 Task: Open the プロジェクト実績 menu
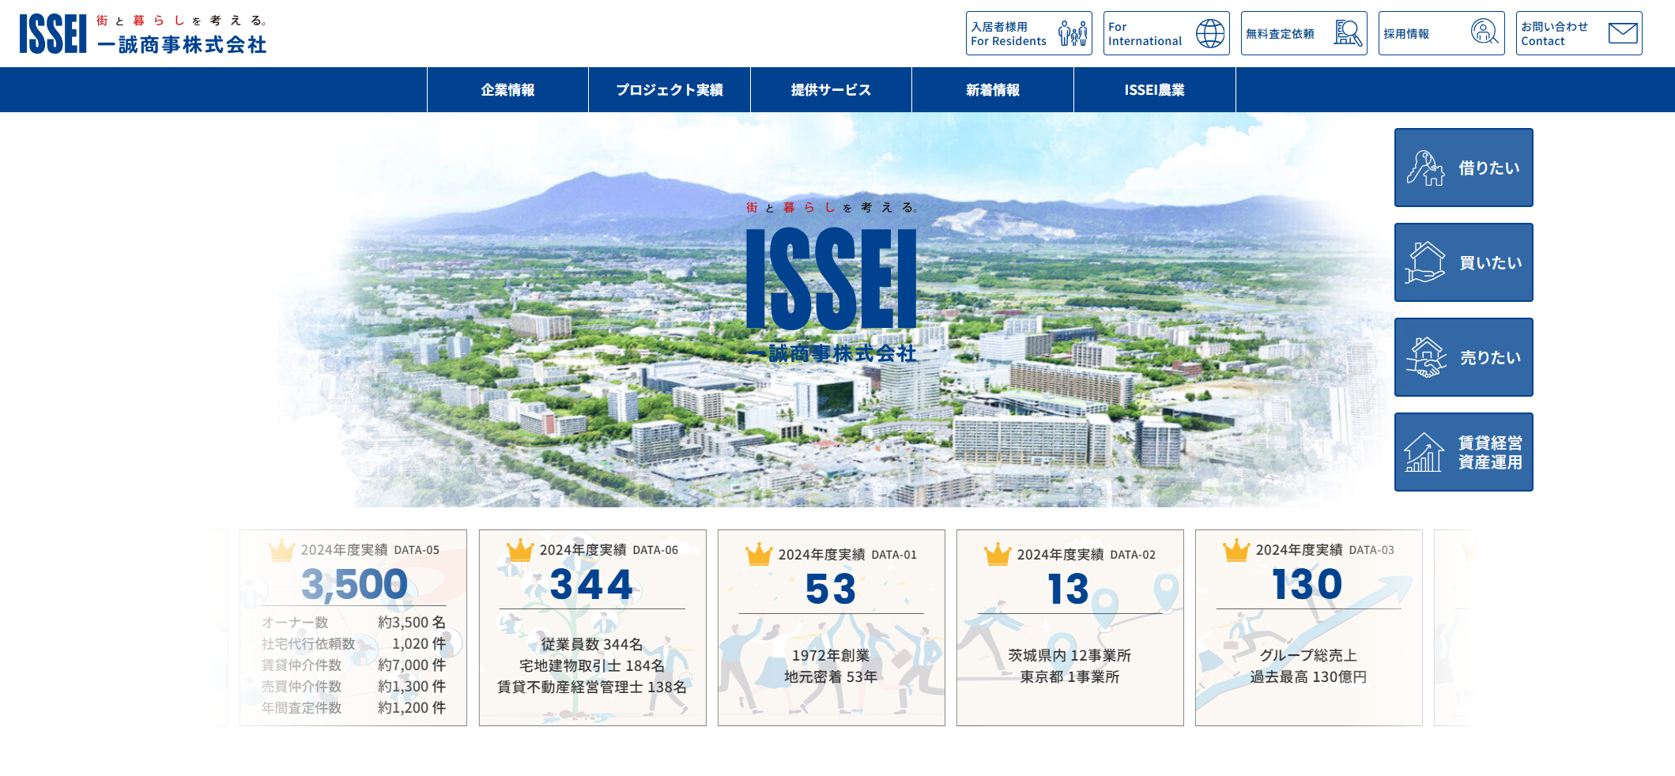click(670, 90)
